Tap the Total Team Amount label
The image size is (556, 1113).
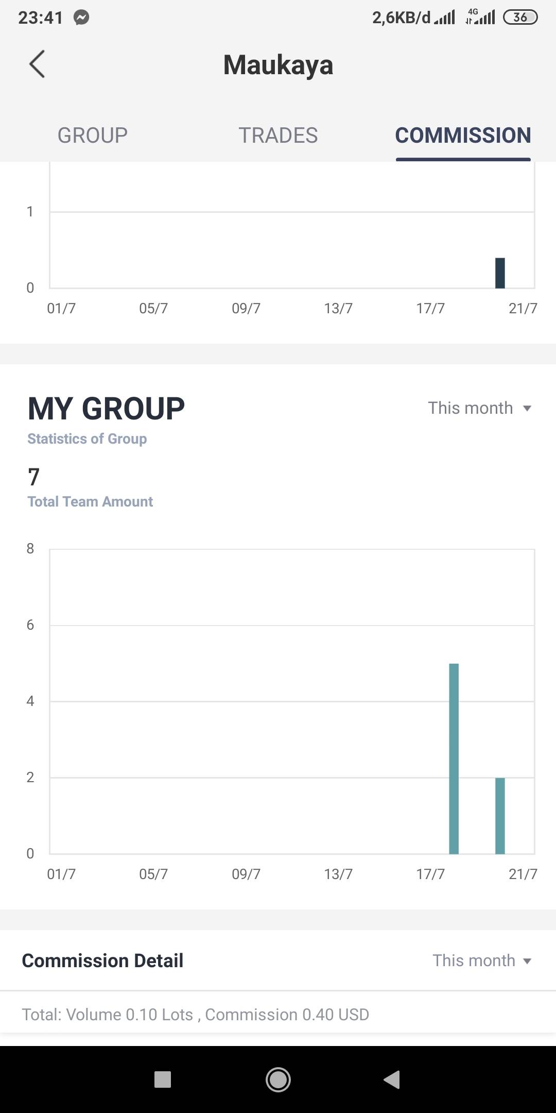point(90,501)
